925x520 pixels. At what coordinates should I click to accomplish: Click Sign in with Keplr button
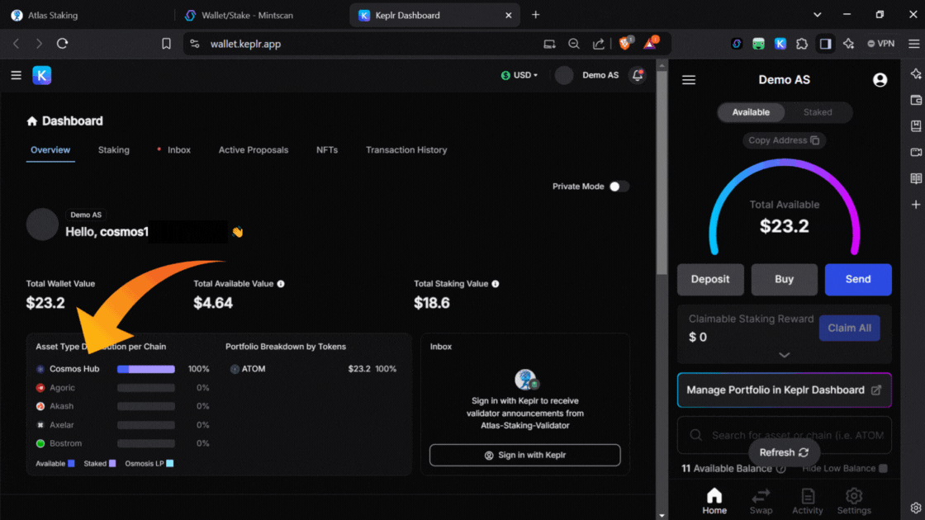click(x=524, y=455)
